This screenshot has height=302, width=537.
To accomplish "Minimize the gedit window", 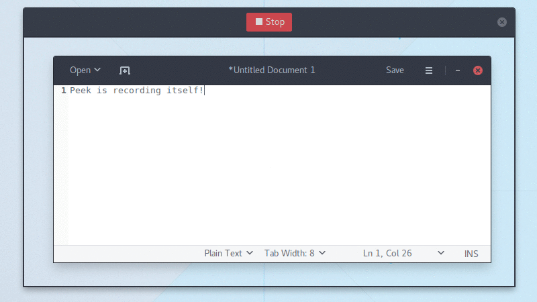I will coord(458,70).
